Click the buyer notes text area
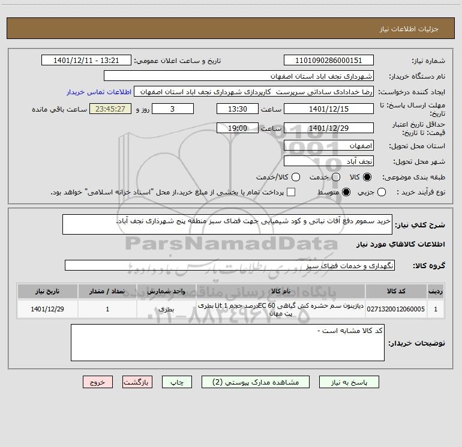This screenshot has width=462, height=447. (x=227, y=343)
